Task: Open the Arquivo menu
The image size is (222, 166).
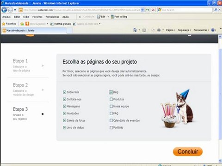Action: coord(6,17)
